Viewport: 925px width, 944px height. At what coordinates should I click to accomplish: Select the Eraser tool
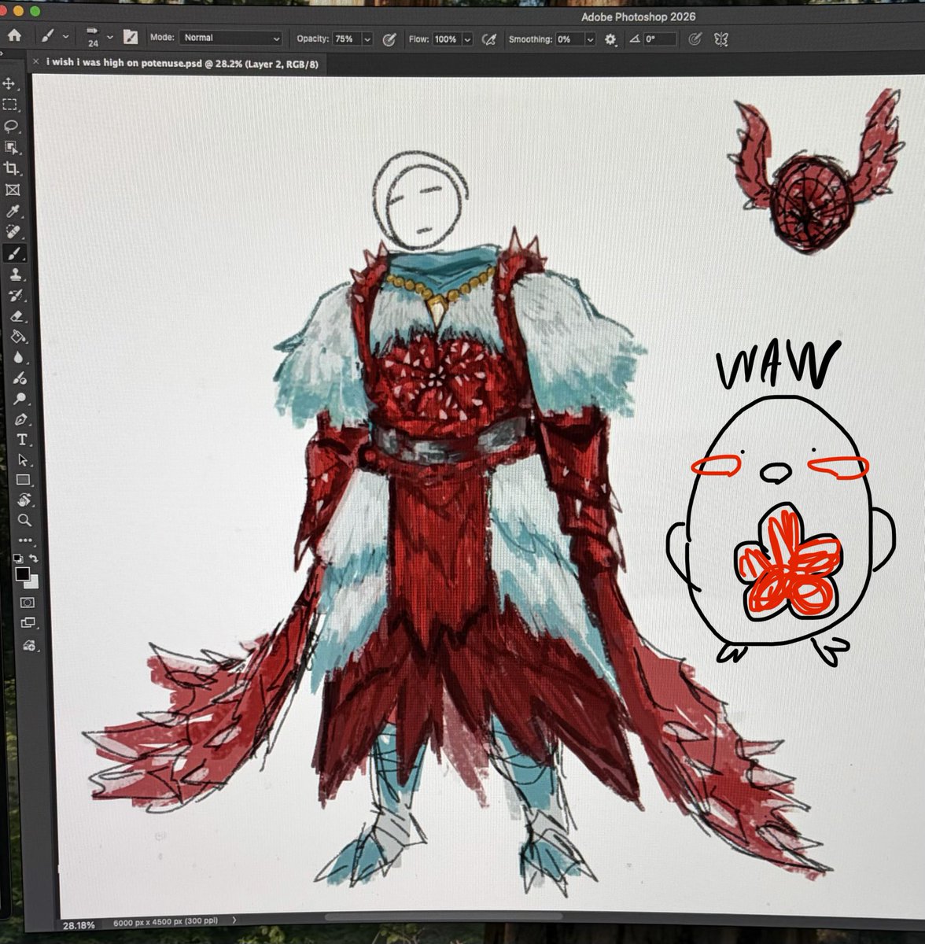(x=17, y=316)
